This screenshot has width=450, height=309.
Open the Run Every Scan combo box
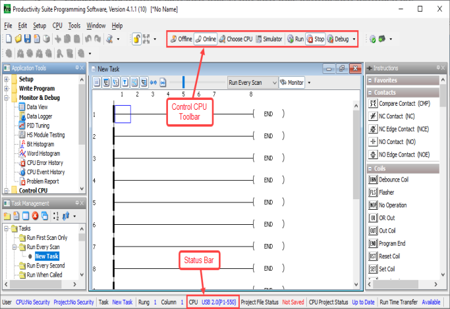click(251, 83)
